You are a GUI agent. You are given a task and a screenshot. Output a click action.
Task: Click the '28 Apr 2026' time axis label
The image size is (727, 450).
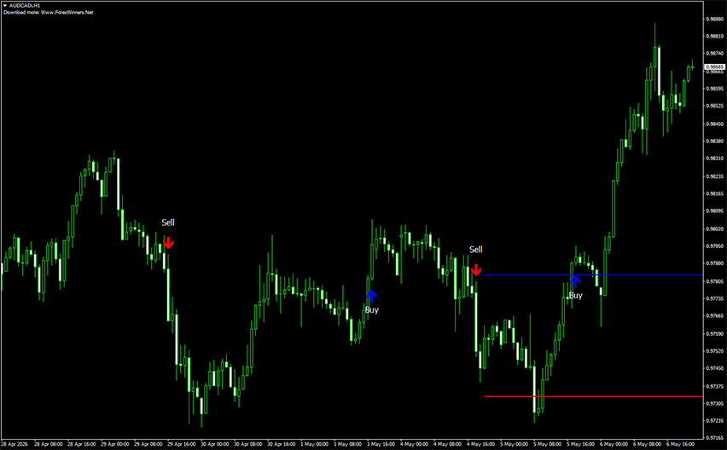[15, 444]
